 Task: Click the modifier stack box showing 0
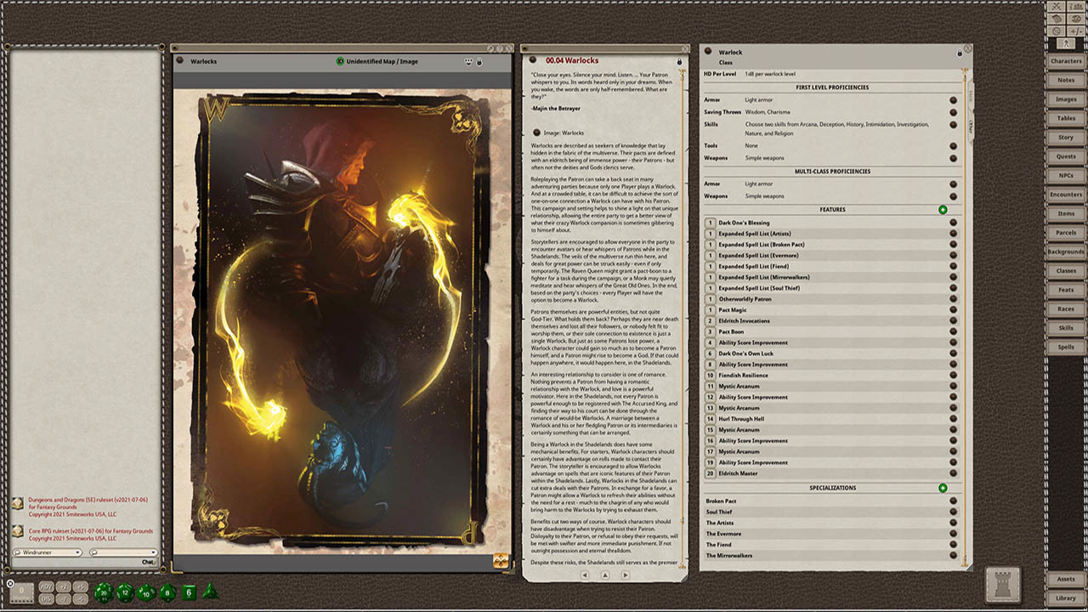tap(22, 592)
